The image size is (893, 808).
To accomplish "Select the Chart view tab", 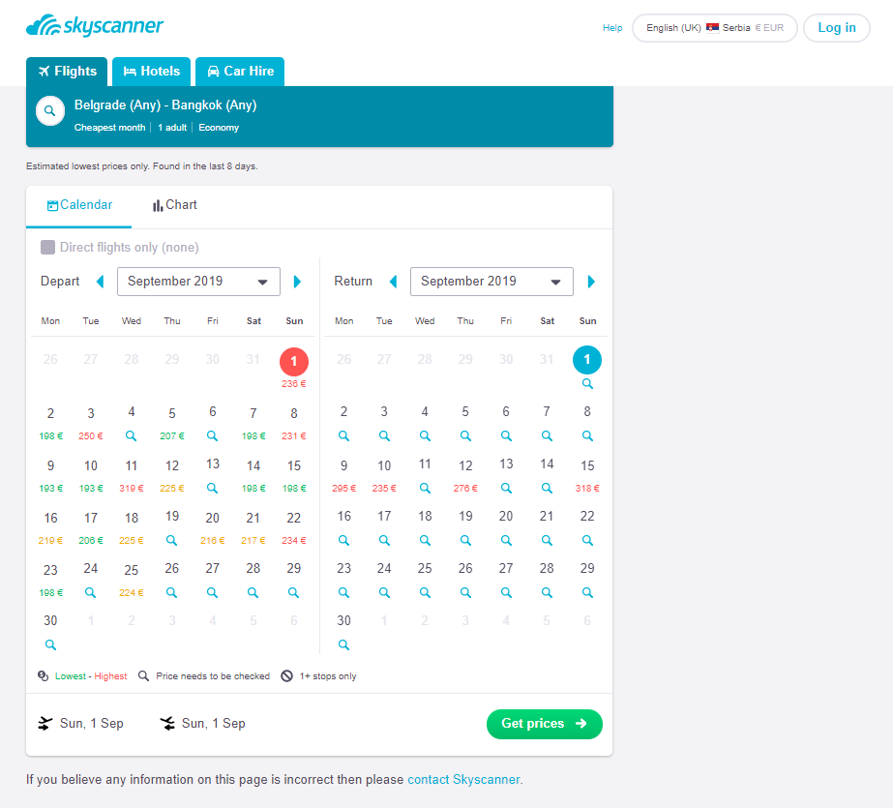I will coord(174,205).
